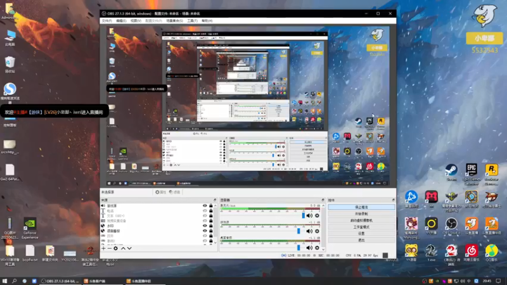This screenshot has height=285, width=507.
Task: Mute the 麦克风/Aux channel speaker icon
Action: click(x=309, y=215)
